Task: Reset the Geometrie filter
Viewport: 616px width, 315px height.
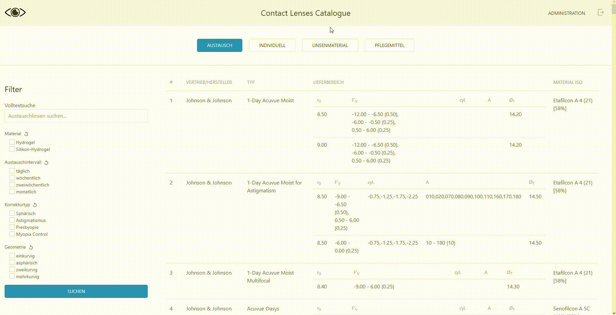Action: pos(31,247)
